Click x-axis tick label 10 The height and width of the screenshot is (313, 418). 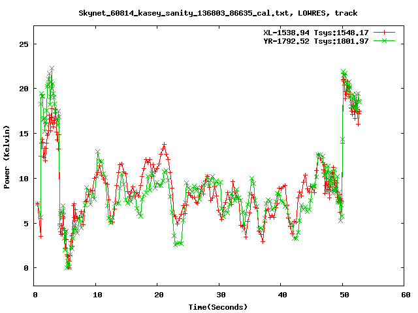pos(97,295)
